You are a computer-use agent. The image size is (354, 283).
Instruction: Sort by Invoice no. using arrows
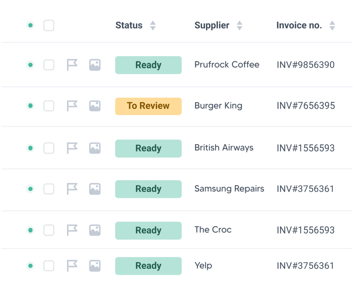(332, 25)
